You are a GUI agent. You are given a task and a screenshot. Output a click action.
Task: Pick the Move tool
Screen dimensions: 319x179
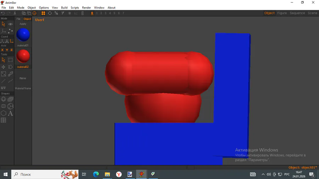[4, 67]
